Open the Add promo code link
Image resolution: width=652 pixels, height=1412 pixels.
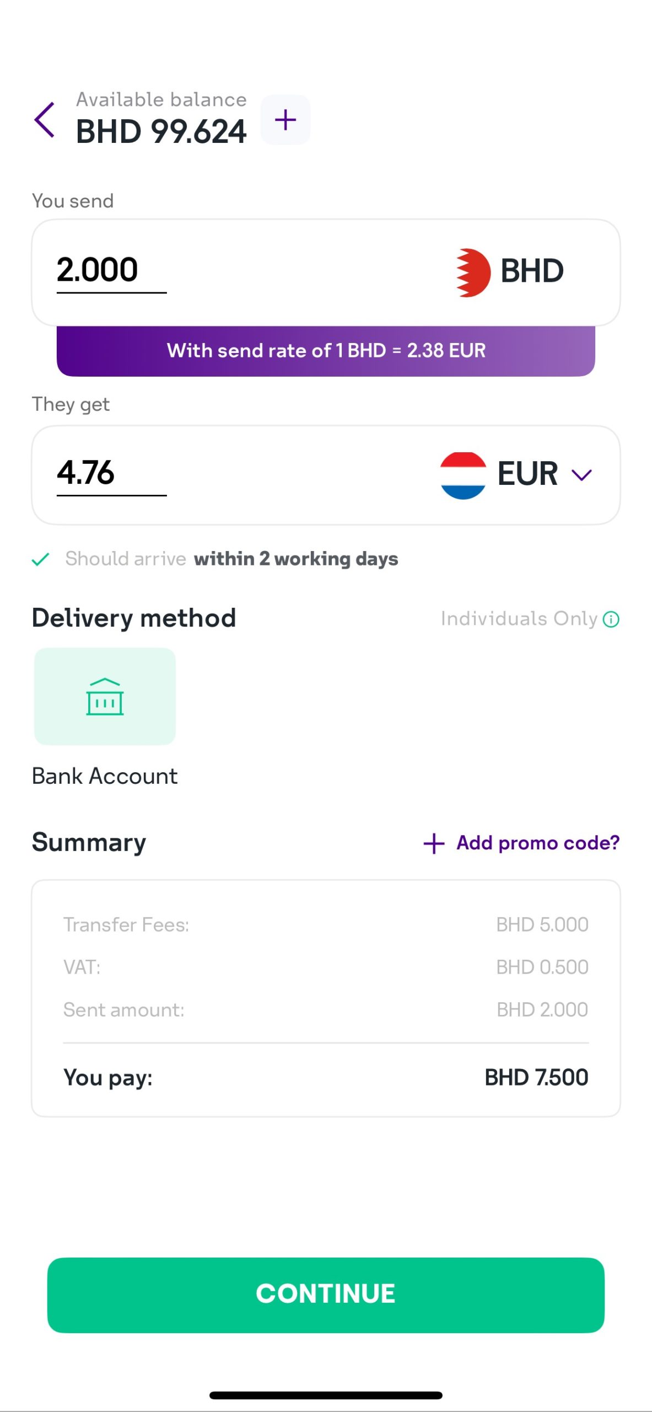tap(537, 843)
